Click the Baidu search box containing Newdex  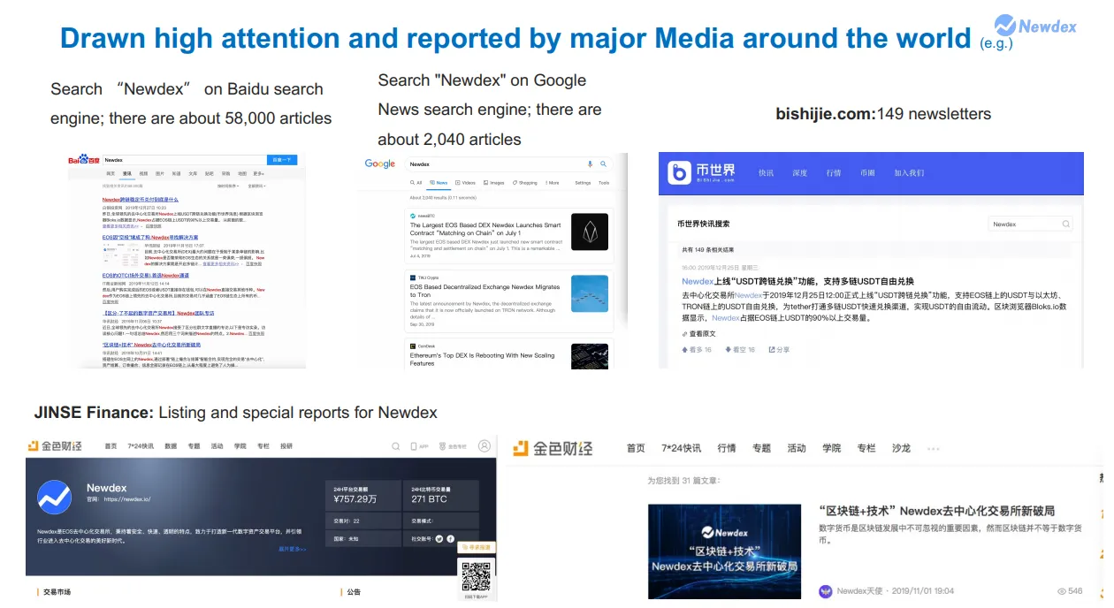click(185, 160)
